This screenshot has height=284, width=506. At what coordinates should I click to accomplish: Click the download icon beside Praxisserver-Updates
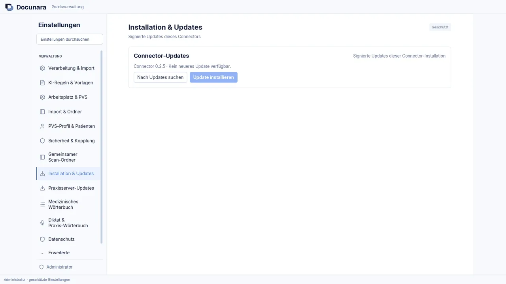pyautogui.click(x=42, y=188)
